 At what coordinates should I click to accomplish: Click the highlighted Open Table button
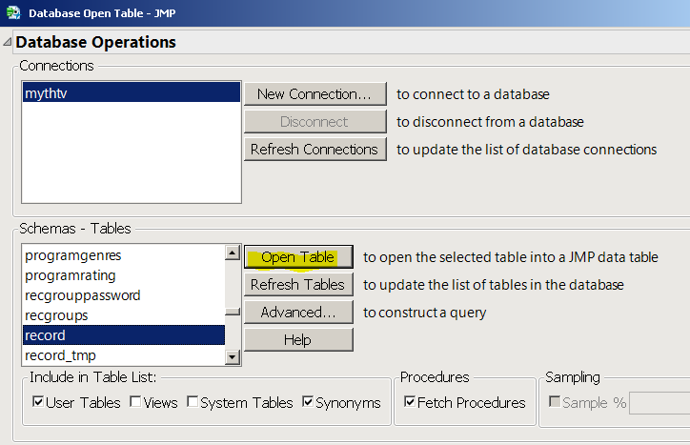pos(298,257)
